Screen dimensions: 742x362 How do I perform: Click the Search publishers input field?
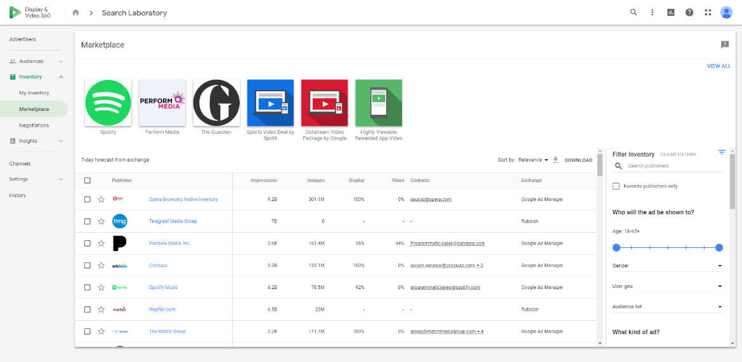(674, 166)
